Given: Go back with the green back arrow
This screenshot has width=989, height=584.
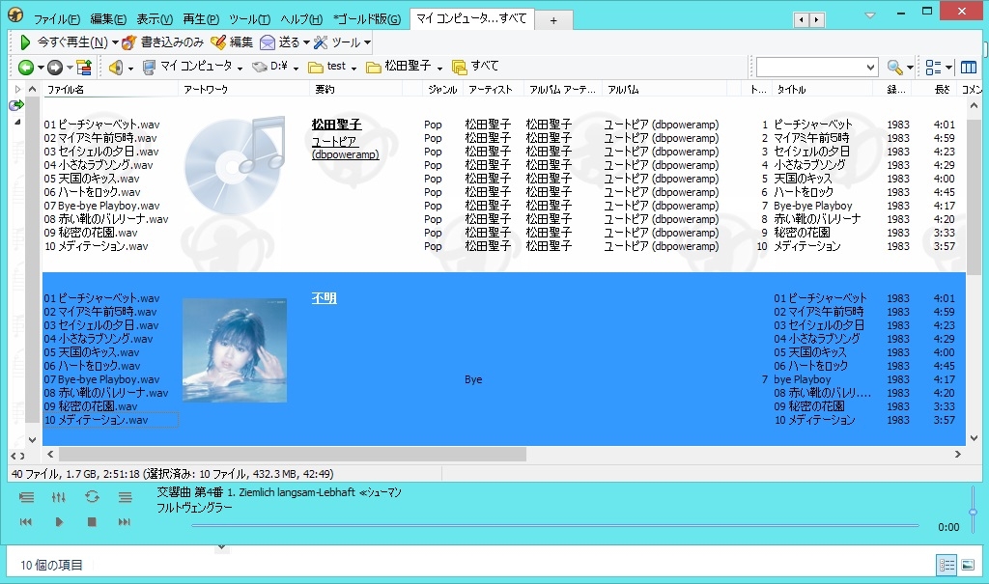Looking at the screenshot, I should [26, 67].
